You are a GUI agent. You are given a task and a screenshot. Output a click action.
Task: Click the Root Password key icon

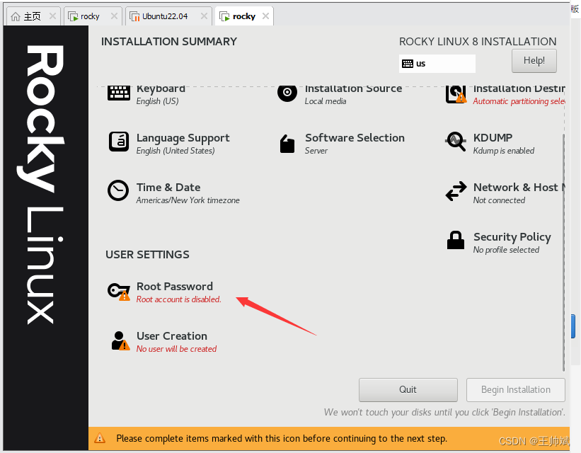119,292
